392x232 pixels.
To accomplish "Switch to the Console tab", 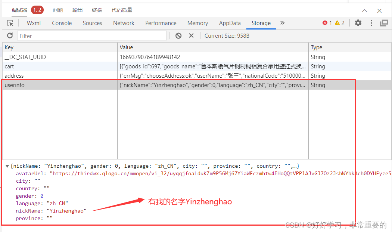I will click(x=62, y=23).
